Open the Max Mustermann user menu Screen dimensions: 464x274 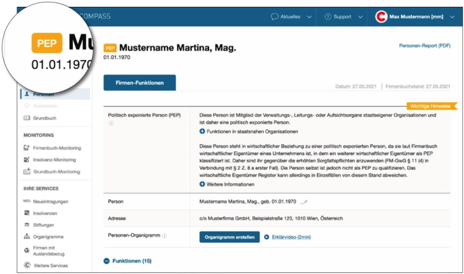[418, 17]
